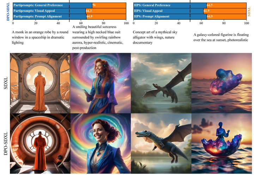Select the mythical sky alligator prompt text

(x=155, y=37)
